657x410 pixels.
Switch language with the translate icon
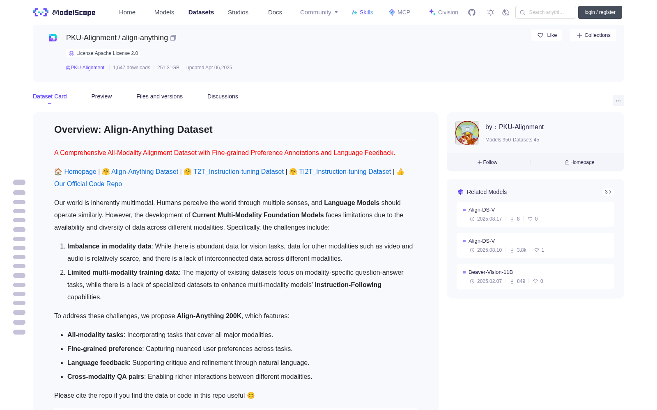(505, 12)
